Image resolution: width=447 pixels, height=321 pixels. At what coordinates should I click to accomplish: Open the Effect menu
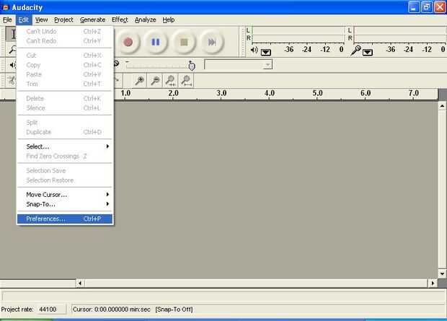(120, 19)
